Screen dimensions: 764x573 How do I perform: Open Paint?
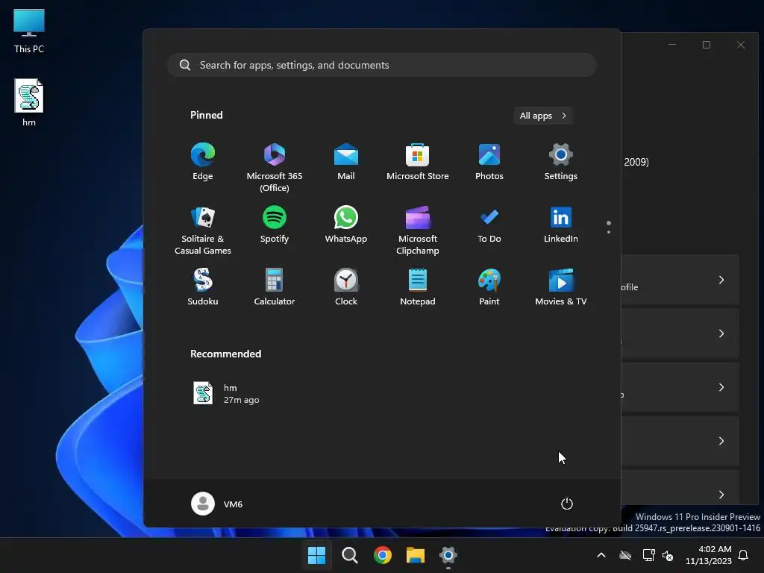coord(489,287)
